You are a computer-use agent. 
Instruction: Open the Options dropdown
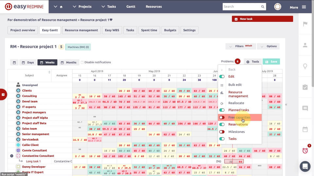click(268, 46)
